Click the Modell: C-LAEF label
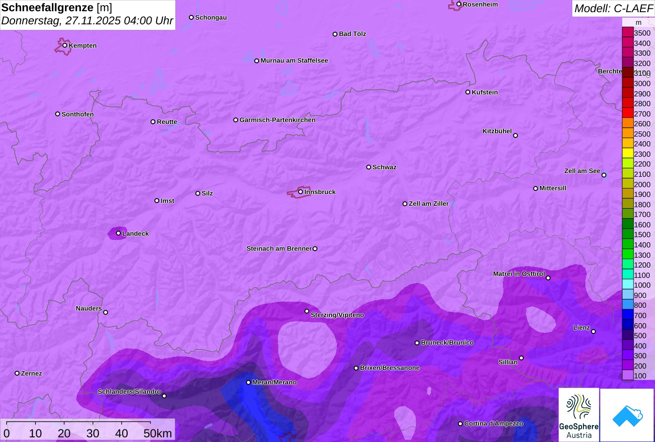Screen dimensions: 655x442 coord(613,8)
